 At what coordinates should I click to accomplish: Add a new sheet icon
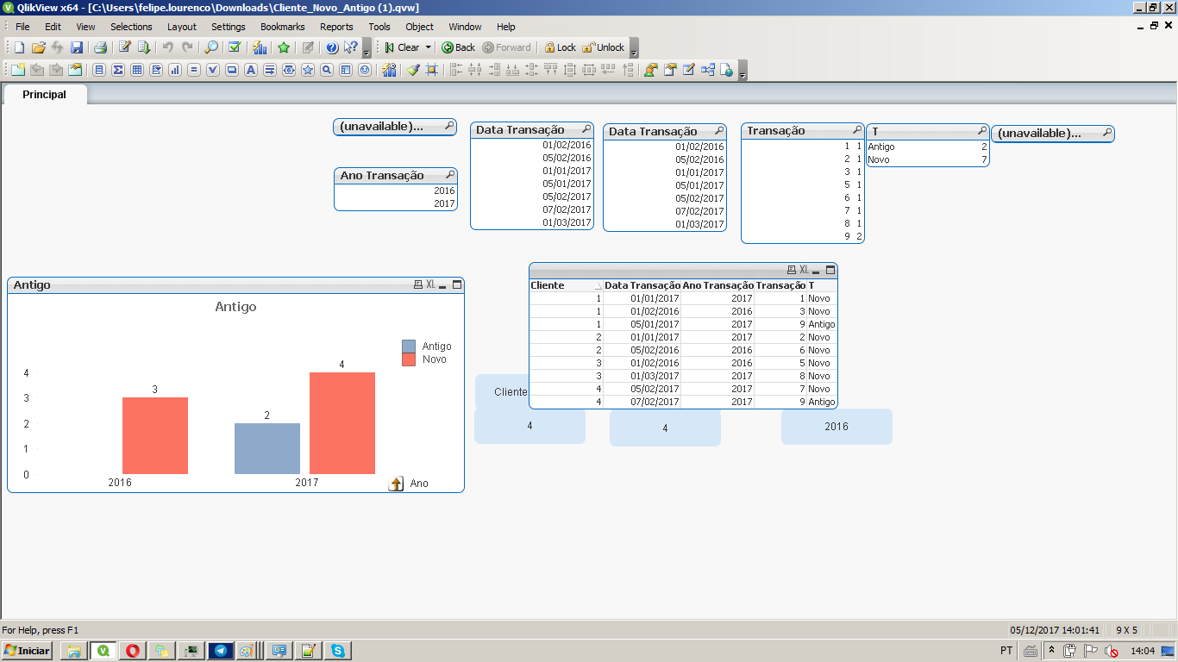click(x=18, y=70)
